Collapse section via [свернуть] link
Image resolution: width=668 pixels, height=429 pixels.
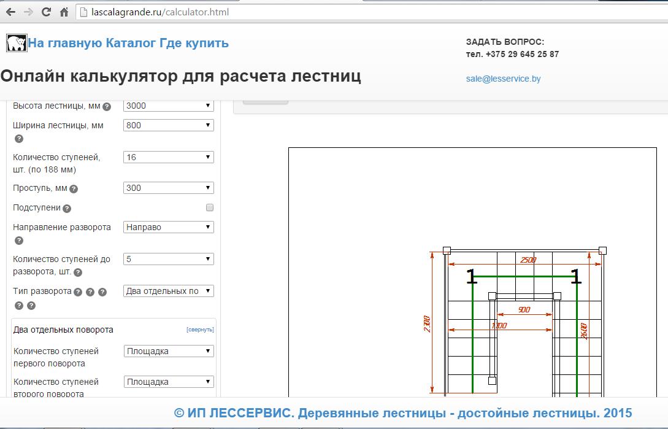coord(200,330)
